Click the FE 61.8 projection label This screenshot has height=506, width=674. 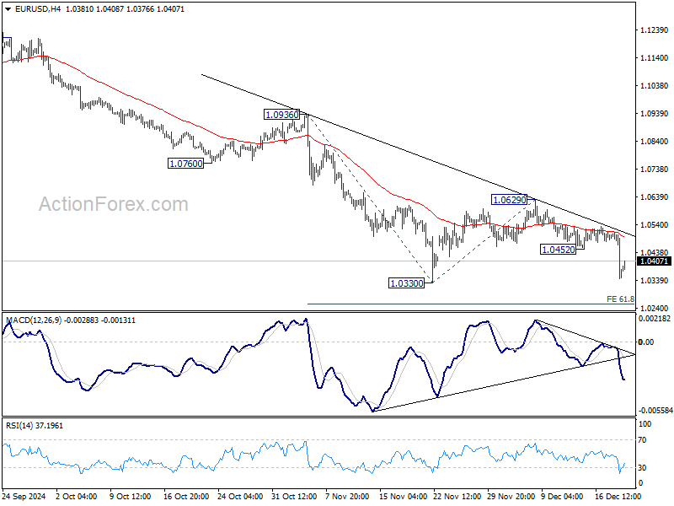[620, 299]
